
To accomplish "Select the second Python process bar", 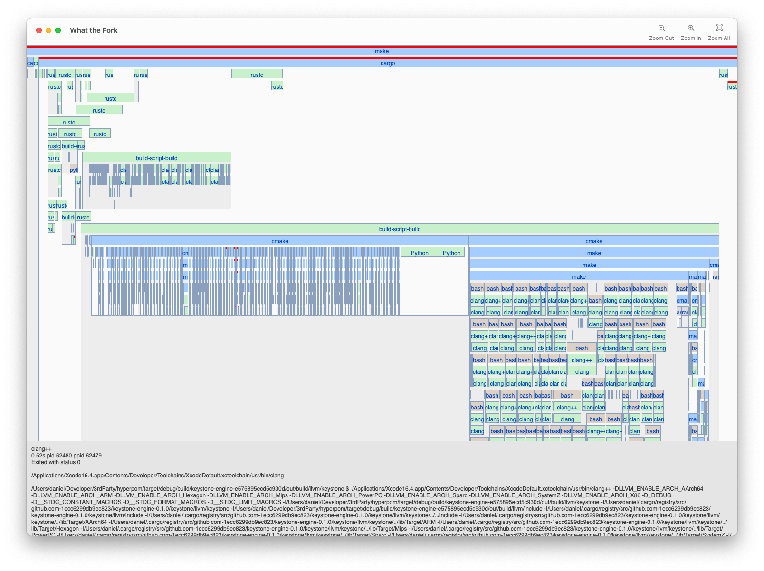I will coord(451,253).
